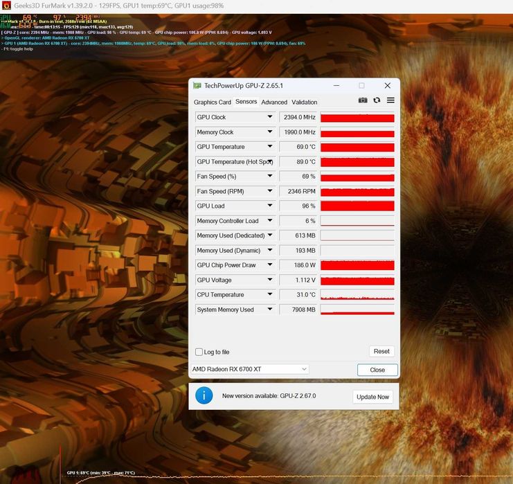Open the Validation tab
This screenshot has width=513, height=484.
click(304, 102)
